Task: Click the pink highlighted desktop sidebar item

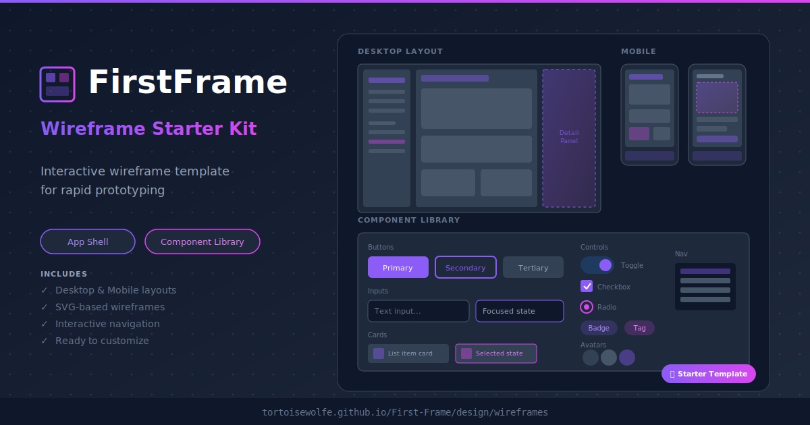Action: tap(387, 142)
